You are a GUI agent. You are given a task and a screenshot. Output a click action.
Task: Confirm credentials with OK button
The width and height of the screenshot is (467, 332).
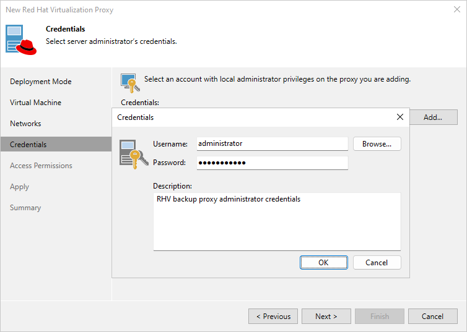coord(323,262)
